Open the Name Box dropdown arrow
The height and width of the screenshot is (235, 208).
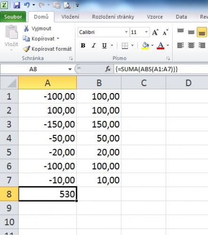(x=70, y=69)
